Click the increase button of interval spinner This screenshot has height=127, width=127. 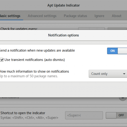click(101, 29)
